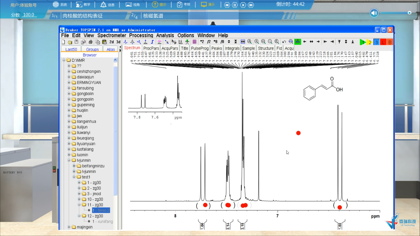
Task: Open a dataset with the folder icon
Action: point(70,42)
